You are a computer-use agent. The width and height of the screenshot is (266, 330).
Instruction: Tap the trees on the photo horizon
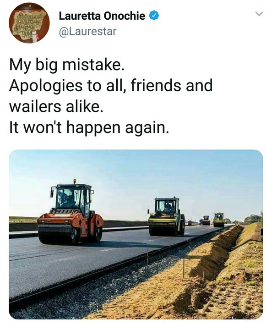tap(253, 219)
